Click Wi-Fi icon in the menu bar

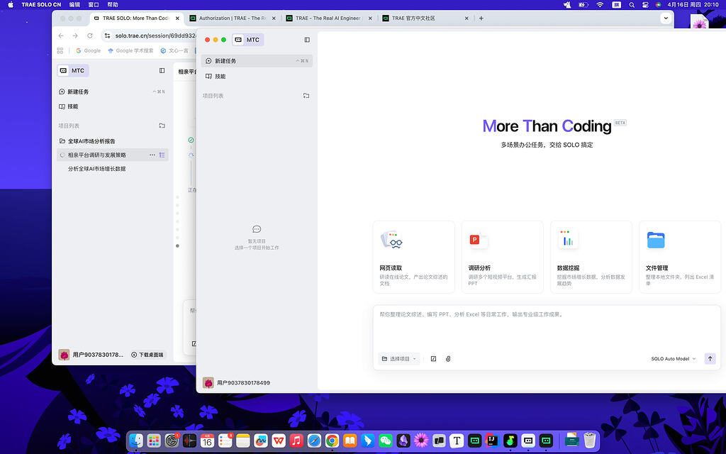pos(600,5)
